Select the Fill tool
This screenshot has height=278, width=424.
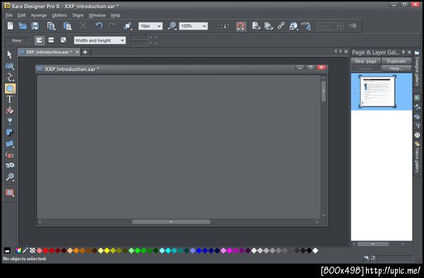10,110
